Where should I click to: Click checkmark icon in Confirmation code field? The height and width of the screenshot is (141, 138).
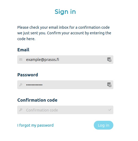pyautogui.click(x=110, y=110)
